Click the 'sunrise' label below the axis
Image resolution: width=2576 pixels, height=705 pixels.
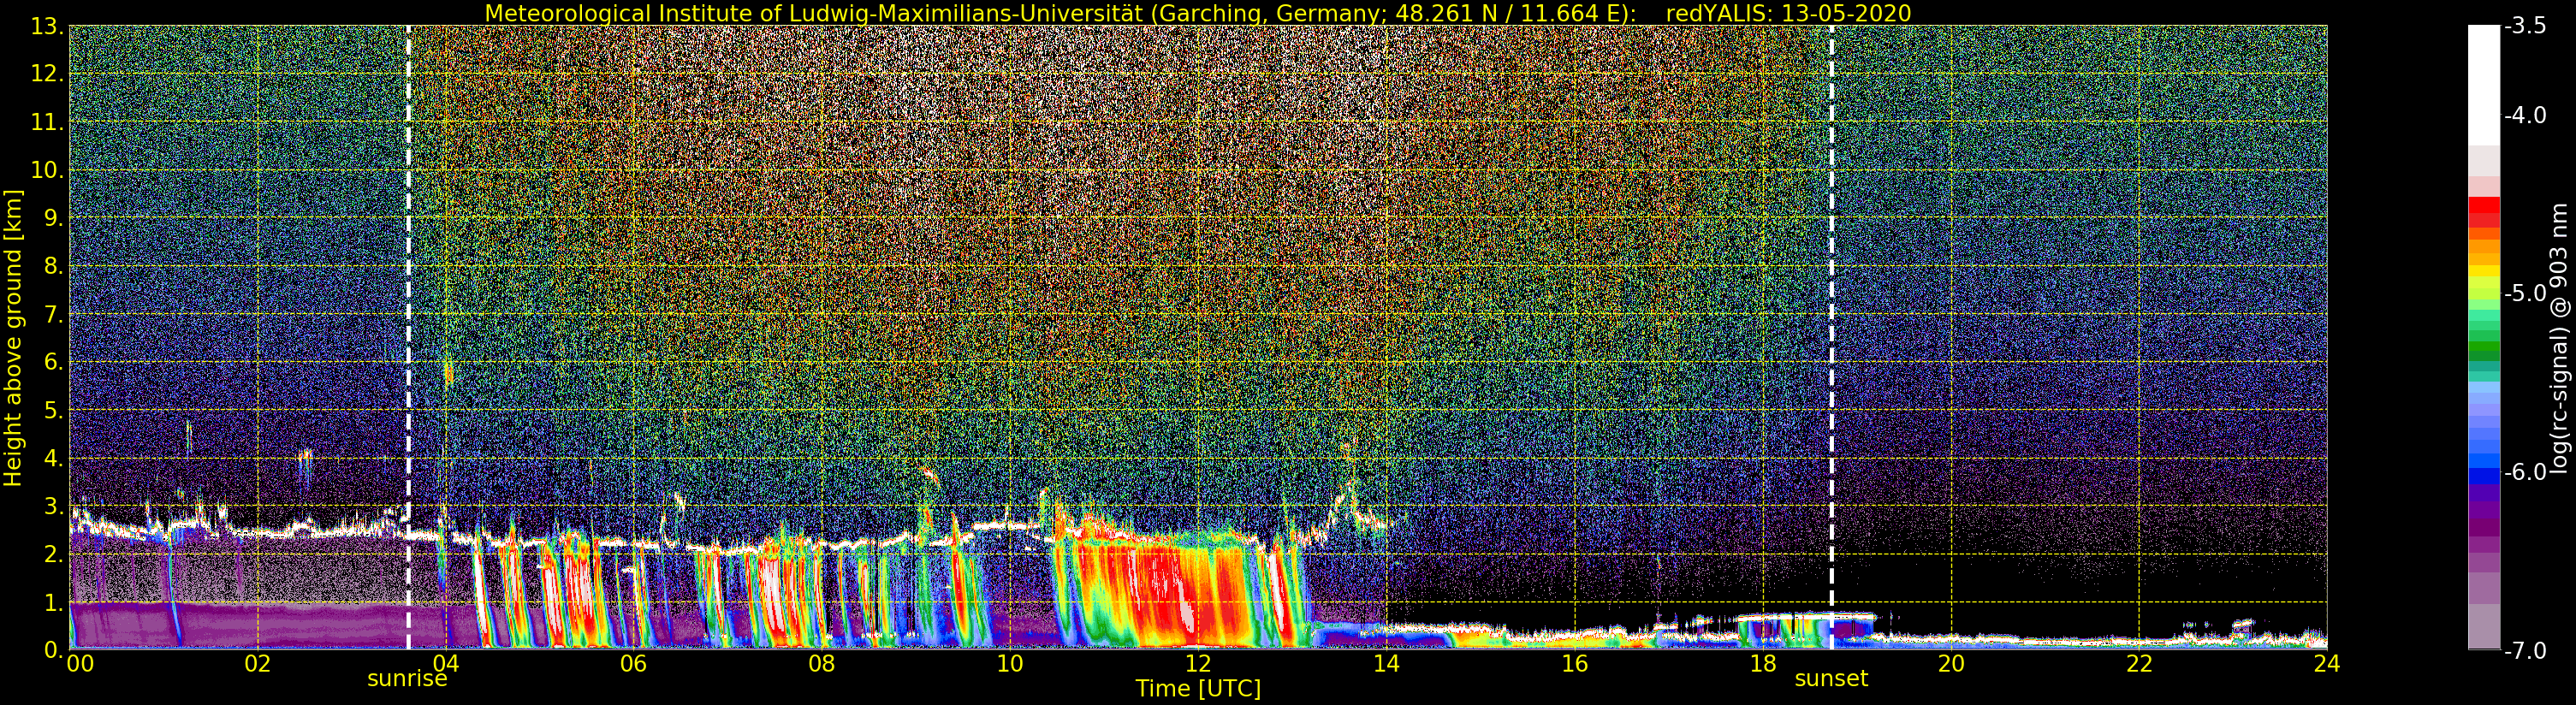407,679
